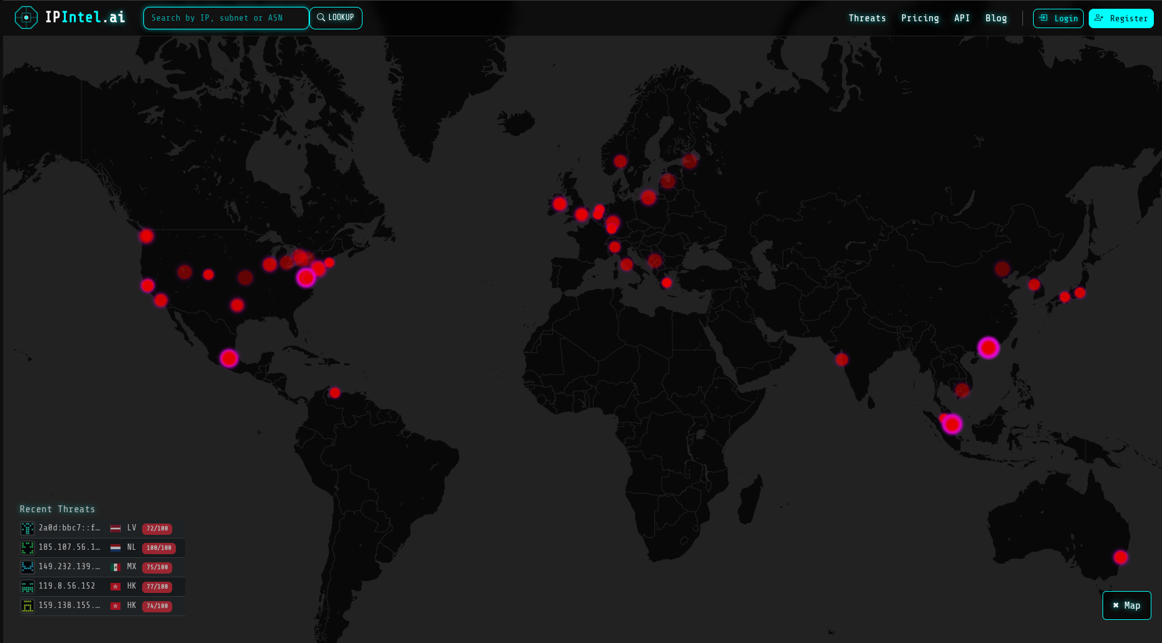Click the teal identicon beside 2a0d:bbc7 threat
The image size is (1162, 643).
point(28,528)
